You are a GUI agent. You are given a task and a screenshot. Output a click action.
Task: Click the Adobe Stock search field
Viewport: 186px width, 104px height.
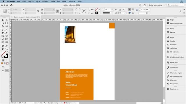tap(176, 5)
